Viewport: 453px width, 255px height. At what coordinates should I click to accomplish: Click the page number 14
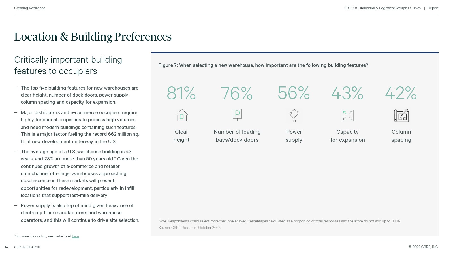[x=6, y=247]
